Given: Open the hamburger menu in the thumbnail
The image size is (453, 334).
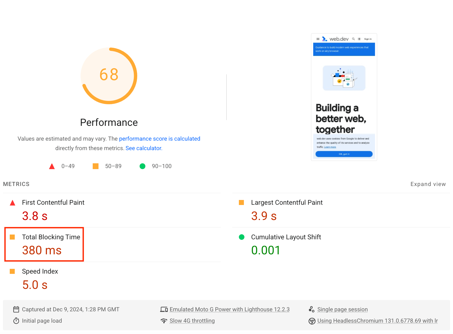Looking at the screenshot, I should [x=318, y=39].
